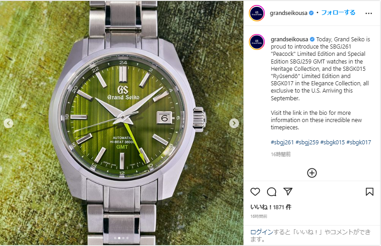Open the #sbgj261 hashtag link
Viewport: 381px width, 246px height.
pyautogui.click(x=282, y=143)
